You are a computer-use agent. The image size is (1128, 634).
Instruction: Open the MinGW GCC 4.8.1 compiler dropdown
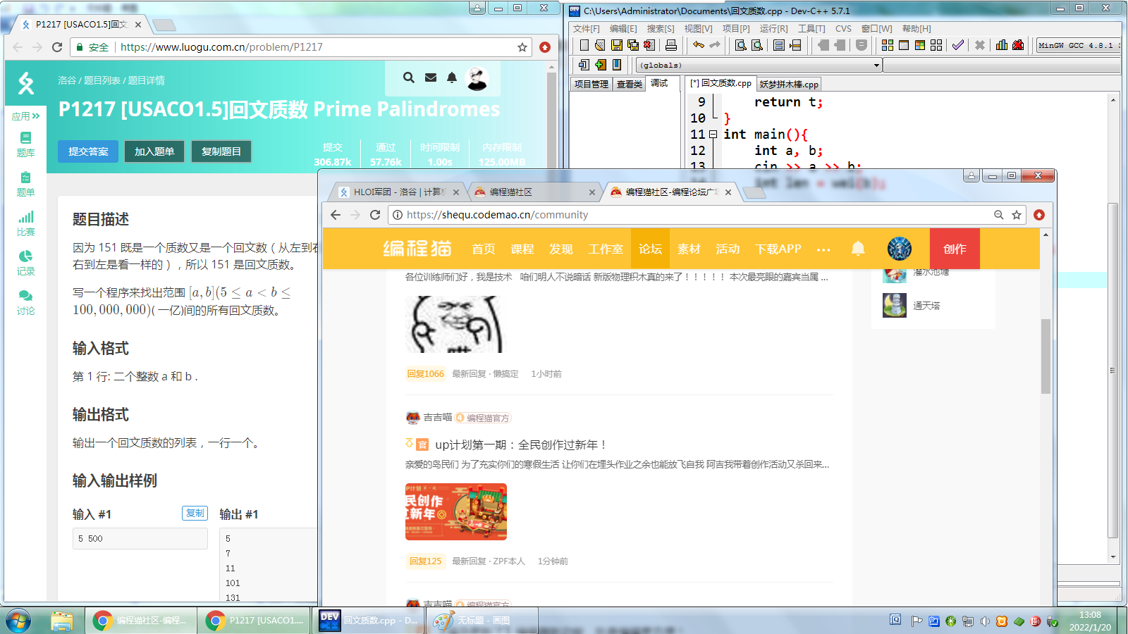click(1078, 46)
